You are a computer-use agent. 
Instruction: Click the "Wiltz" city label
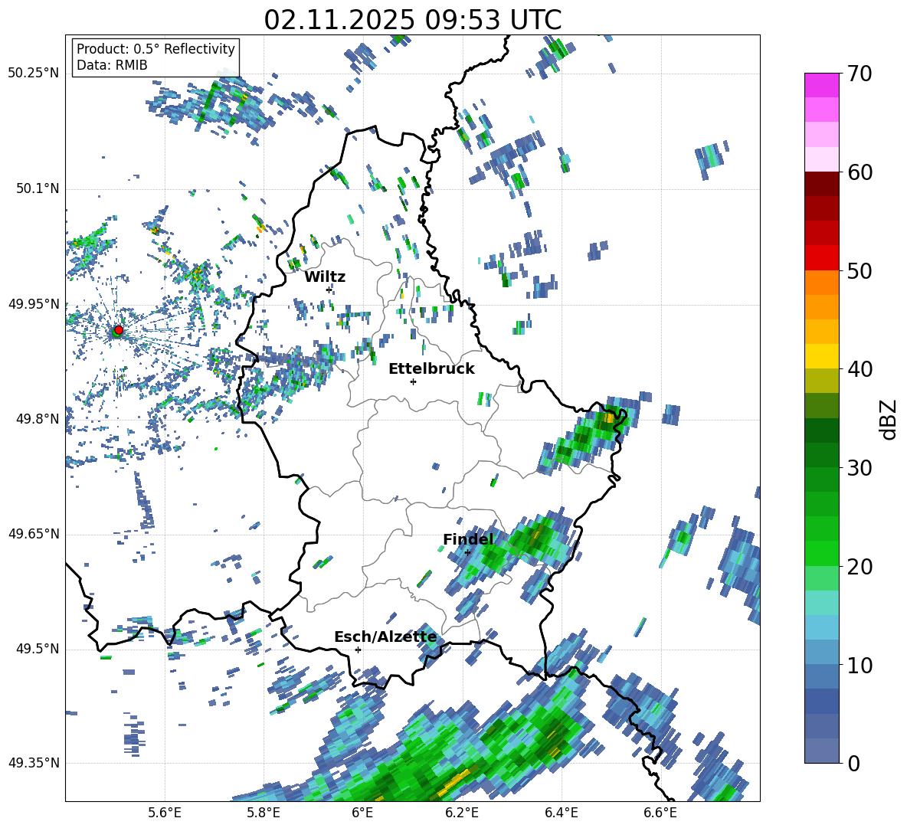coord(325,277)
